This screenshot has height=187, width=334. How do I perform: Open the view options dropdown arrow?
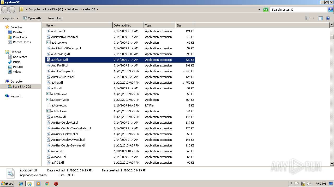pyautogui.click(x=314, y=18)
